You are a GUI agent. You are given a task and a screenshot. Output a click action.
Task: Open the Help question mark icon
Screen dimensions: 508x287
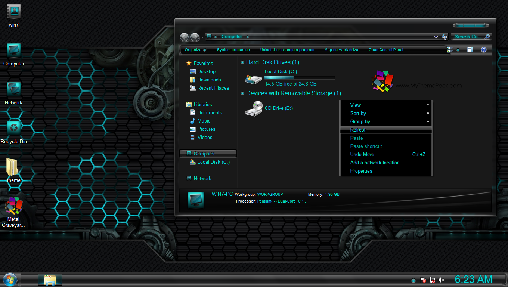(x=484, y=50)
